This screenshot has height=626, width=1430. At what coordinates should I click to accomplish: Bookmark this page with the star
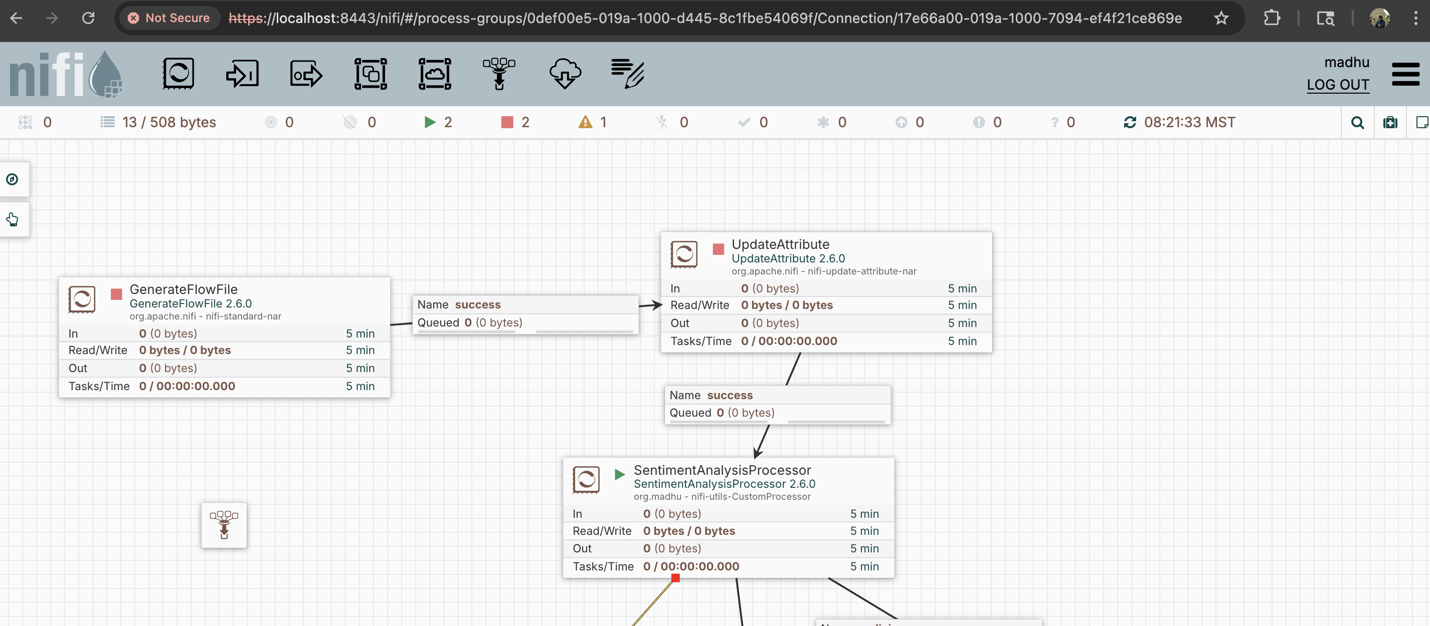pyautogui.click(x=1221, y=19)
